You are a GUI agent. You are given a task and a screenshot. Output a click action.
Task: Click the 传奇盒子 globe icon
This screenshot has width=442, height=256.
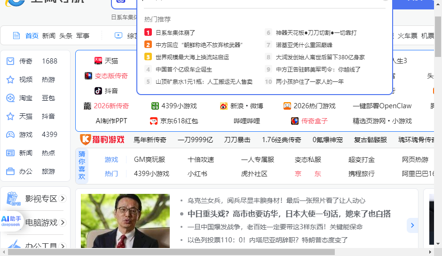point(294,121)
